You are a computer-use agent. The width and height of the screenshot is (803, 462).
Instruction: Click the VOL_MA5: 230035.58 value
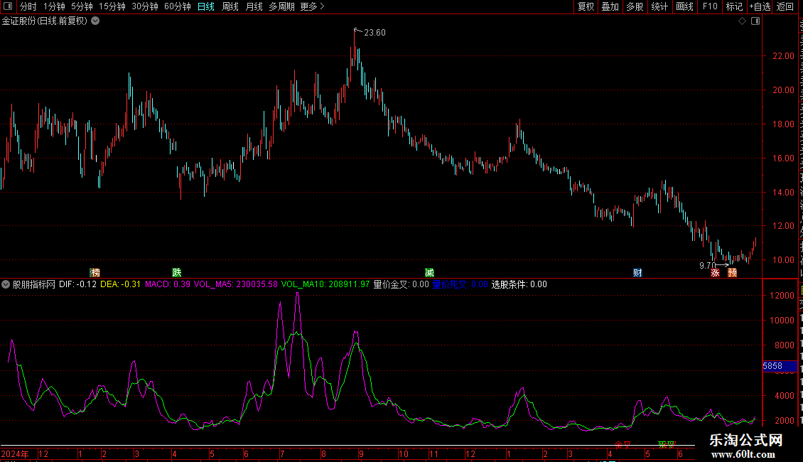point(236,284)
